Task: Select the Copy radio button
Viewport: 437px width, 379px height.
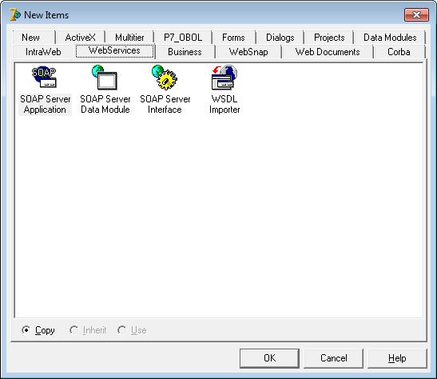Action: point(26,330)
